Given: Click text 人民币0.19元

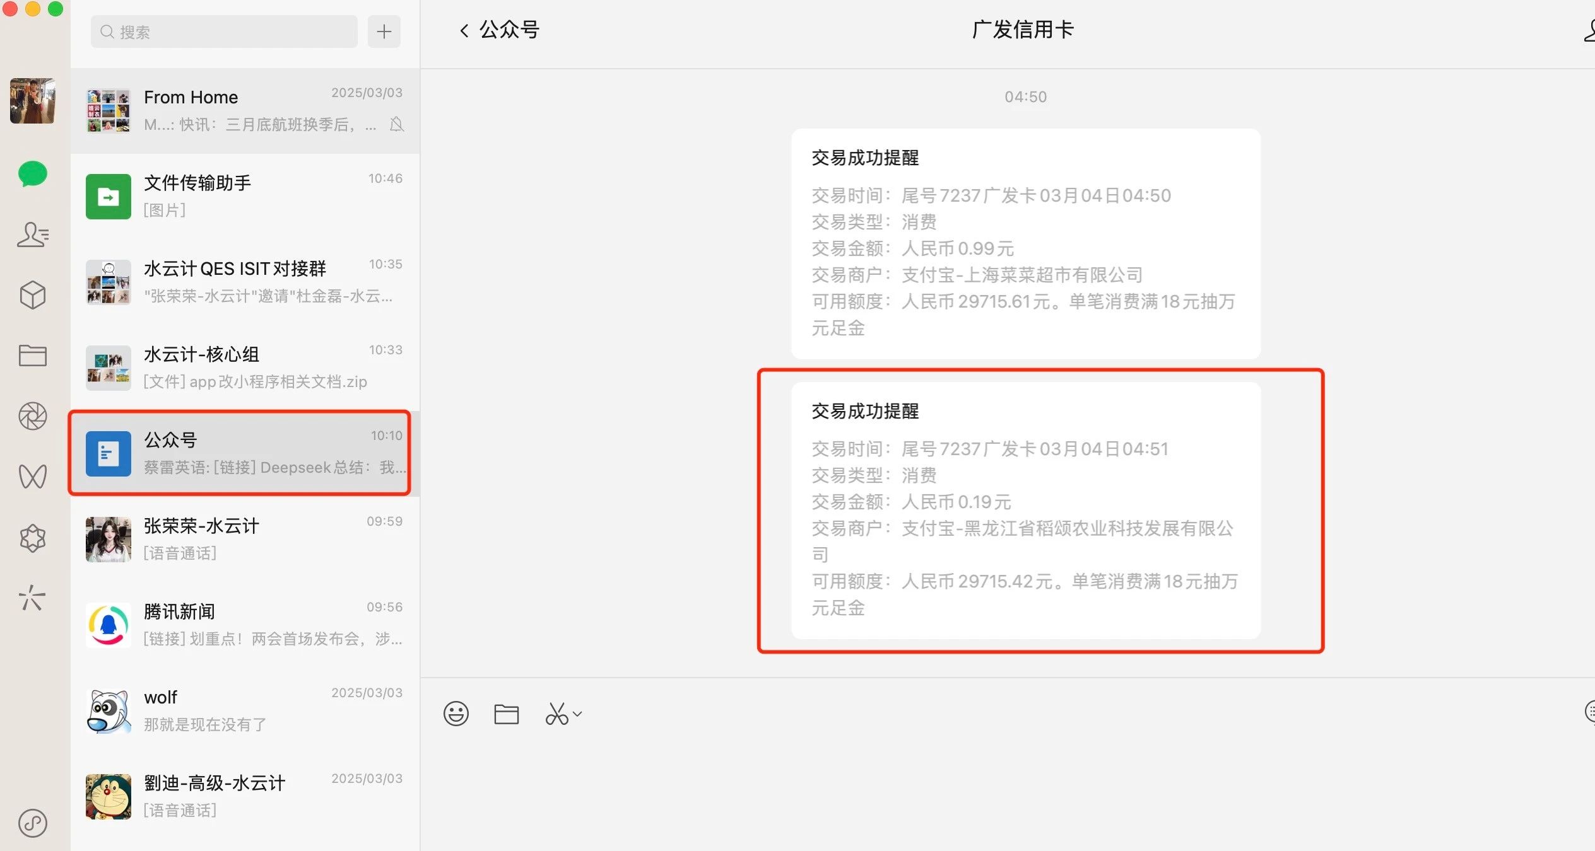Looking at the screenshot, I should (956, 502).
